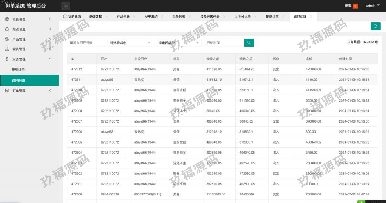Switch to the 会员列表 tab
Image resolution: width=386 pixels, height=203 pixels.
pyautogui.click(x=179, y=17)
